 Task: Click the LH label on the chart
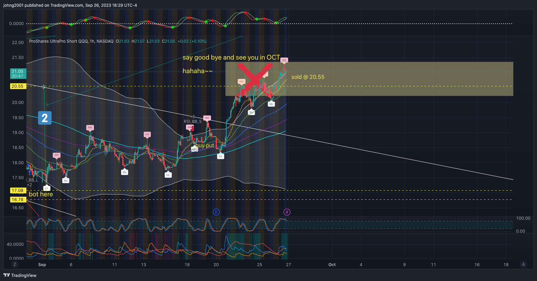(x=147, y=134)
